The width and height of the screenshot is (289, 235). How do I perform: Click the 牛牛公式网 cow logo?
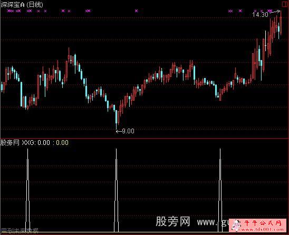(236, 225)
